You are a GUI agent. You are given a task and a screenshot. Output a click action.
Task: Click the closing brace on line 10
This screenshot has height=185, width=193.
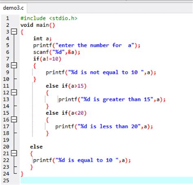pos(35,79)
